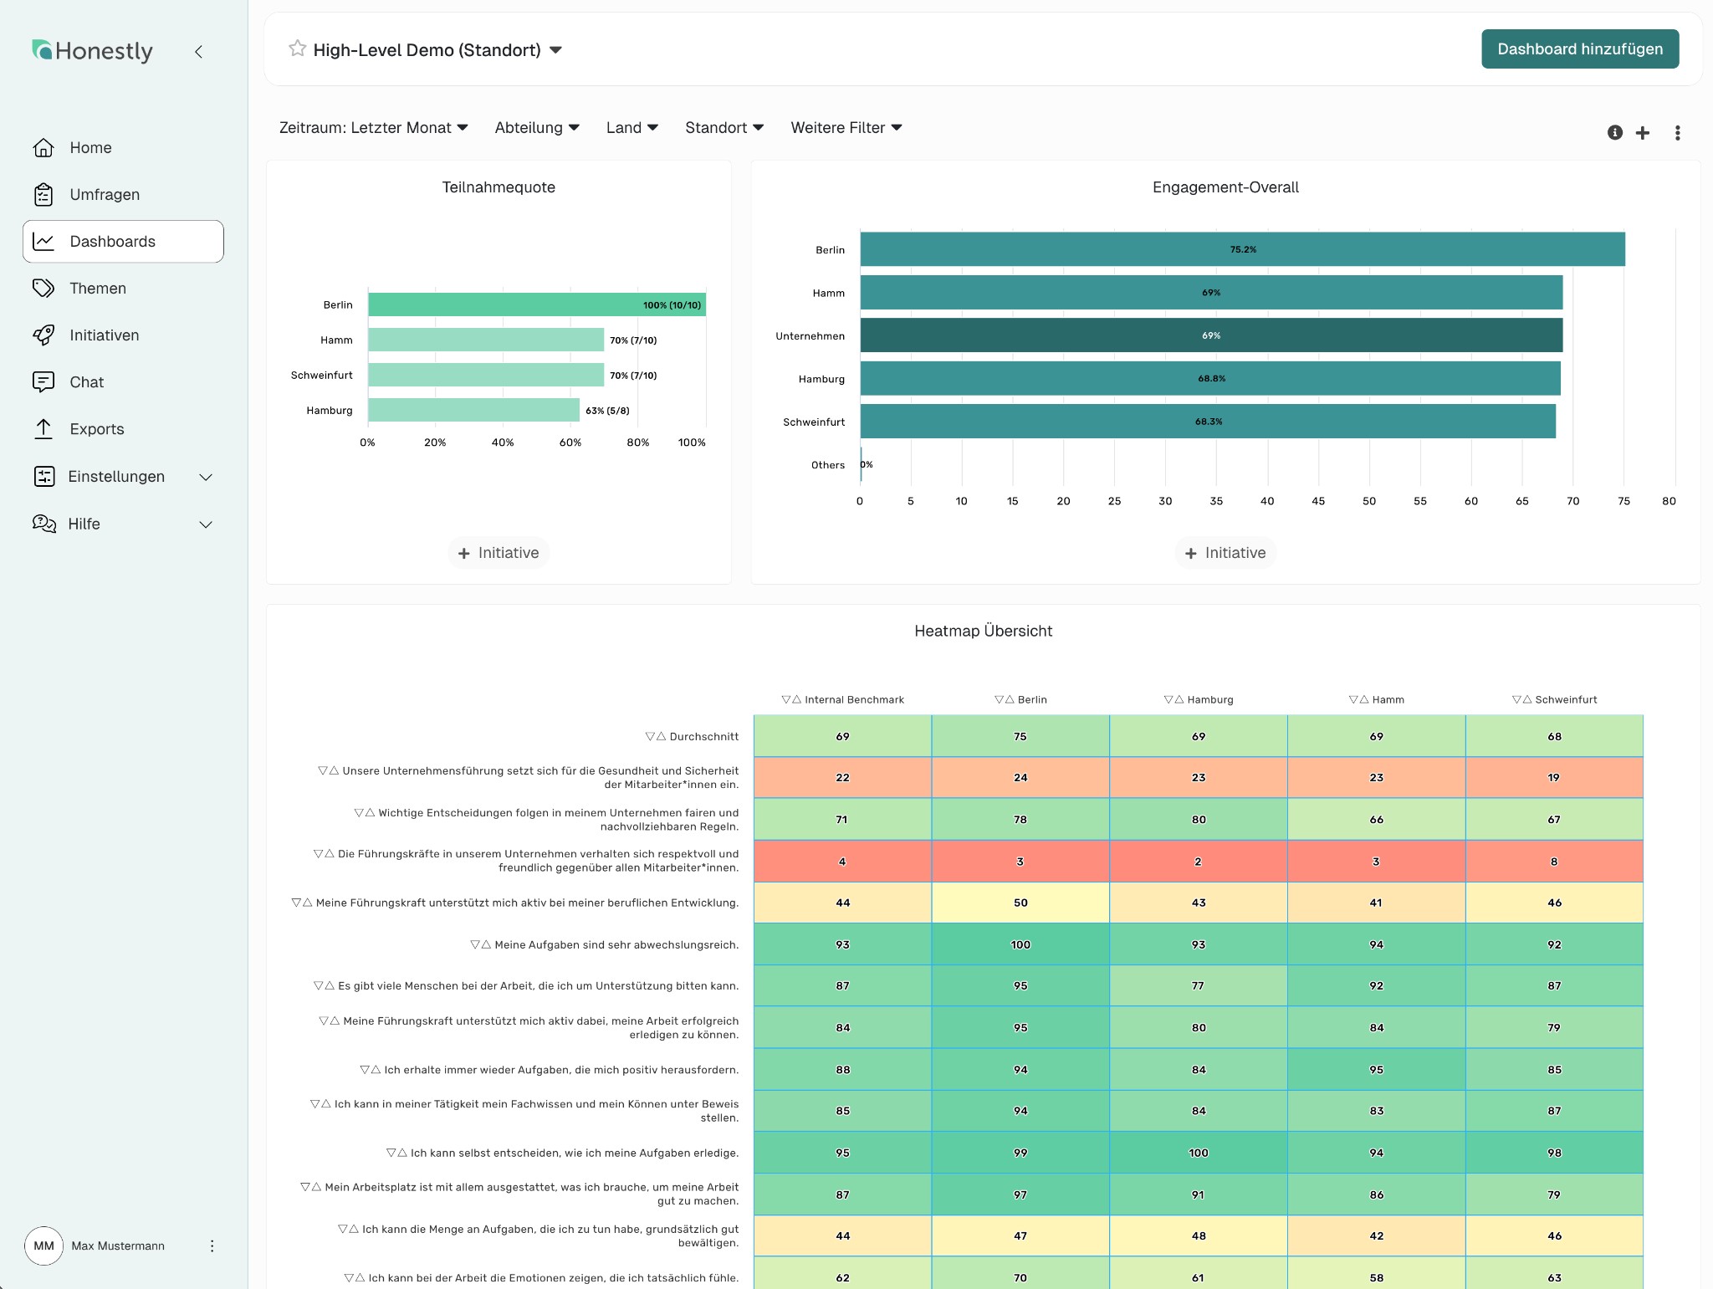The width and height of the screenshot is (1713, 1289).
Task: Open Themen via the tag icon
Action: pyautogui.click(x=43, y=288)
